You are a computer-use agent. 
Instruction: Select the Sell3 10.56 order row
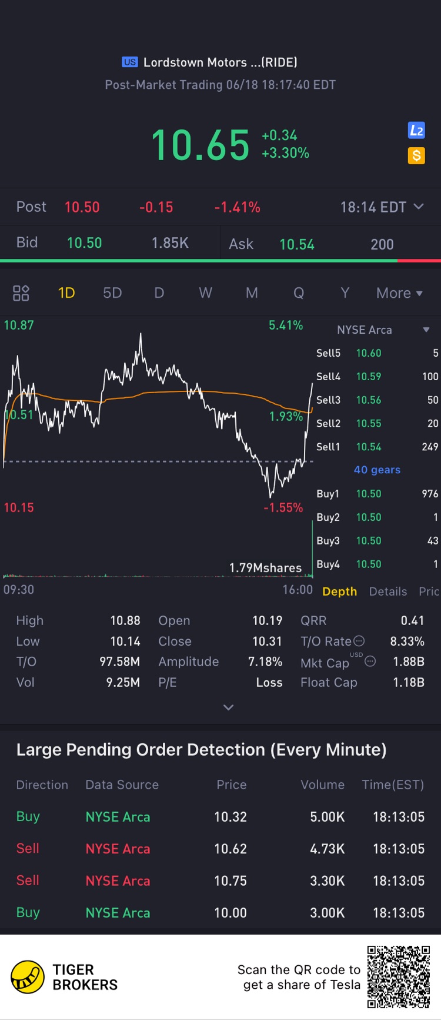(x=377, y=400)
